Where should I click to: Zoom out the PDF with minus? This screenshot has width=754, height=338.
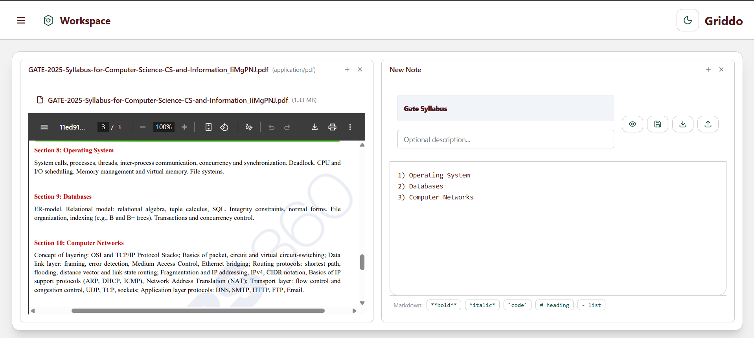[143, 127]
